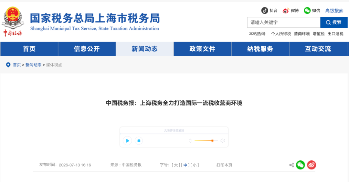Open 纳税服务 navigation tab

pos(260,49)
